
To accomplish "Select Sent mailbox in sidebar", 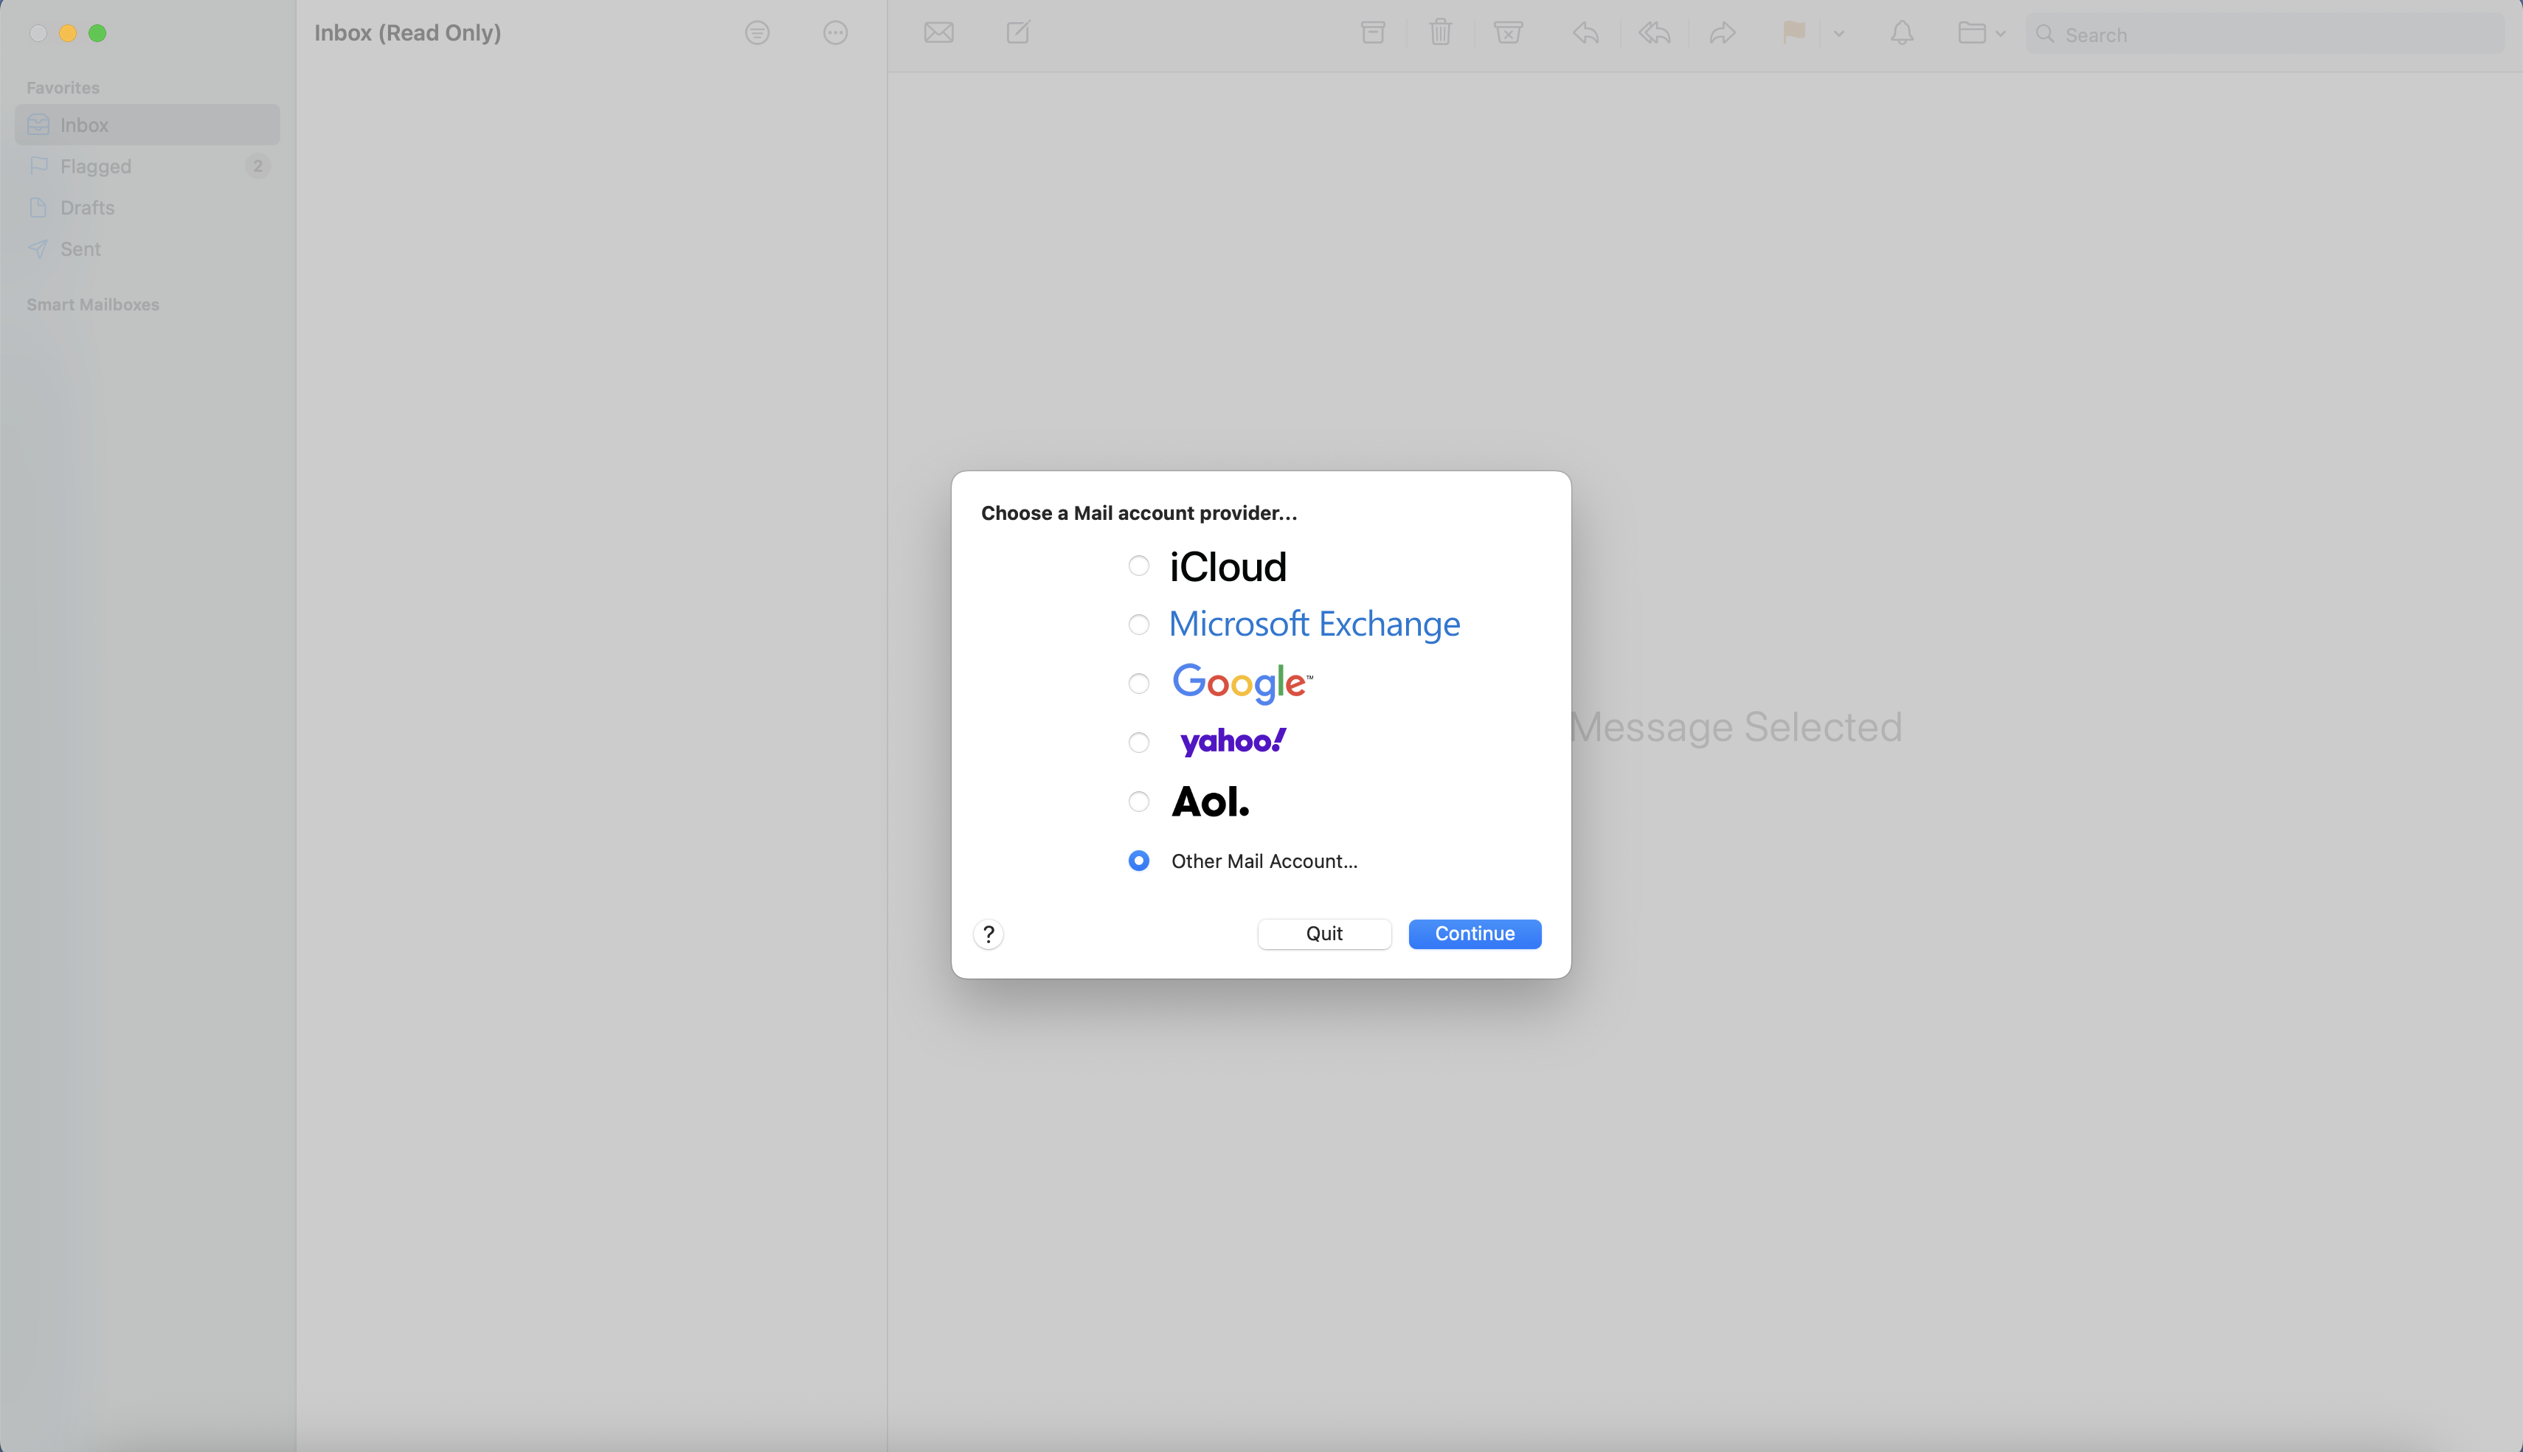I will (x=148, y=249).
